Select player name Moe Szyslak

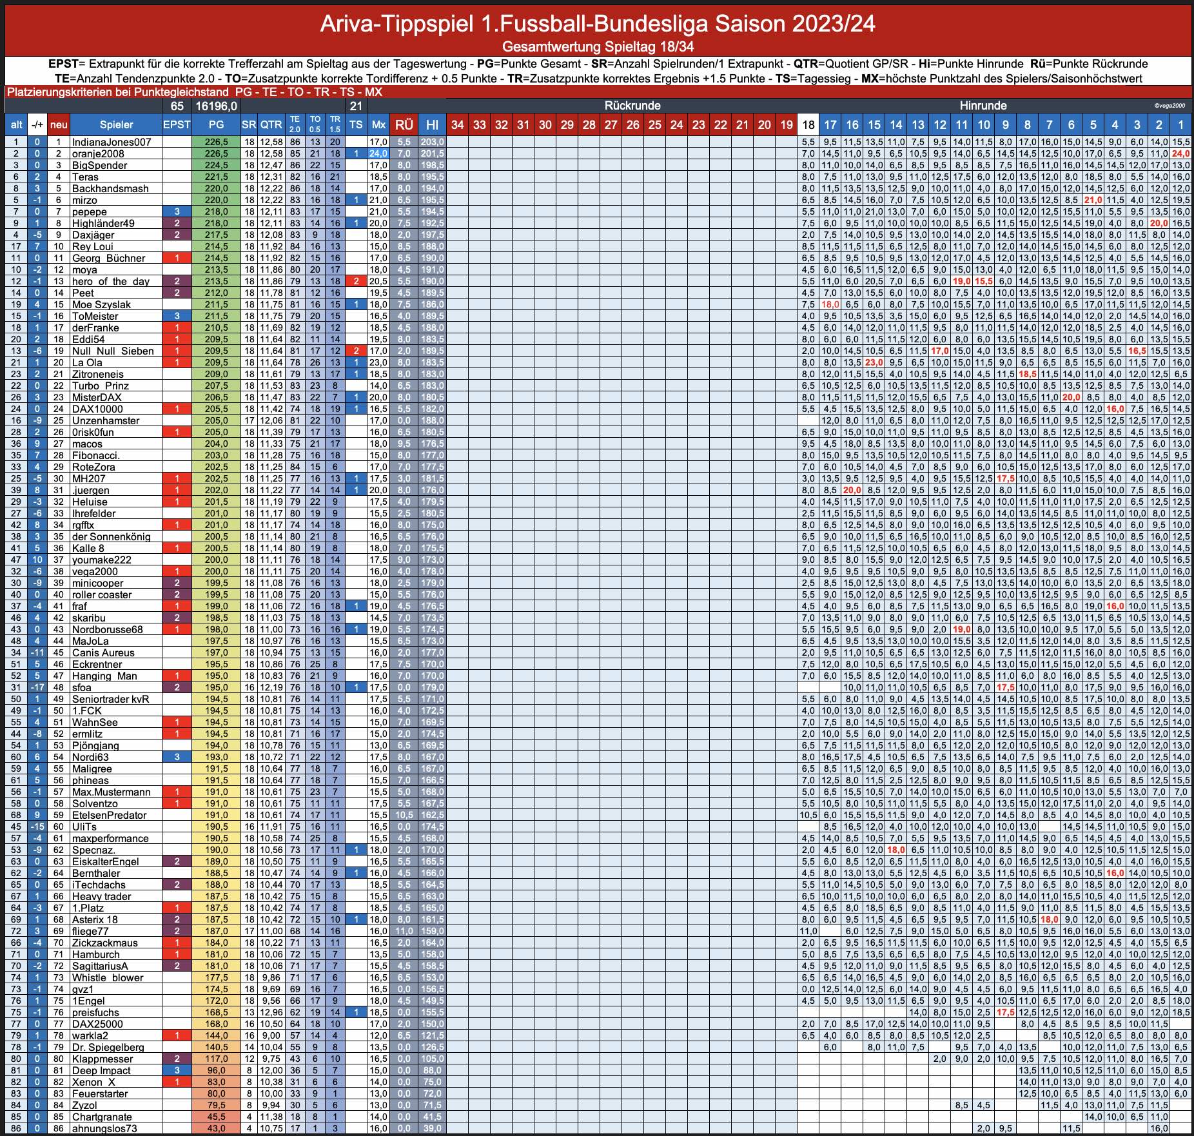coord(101,304)
